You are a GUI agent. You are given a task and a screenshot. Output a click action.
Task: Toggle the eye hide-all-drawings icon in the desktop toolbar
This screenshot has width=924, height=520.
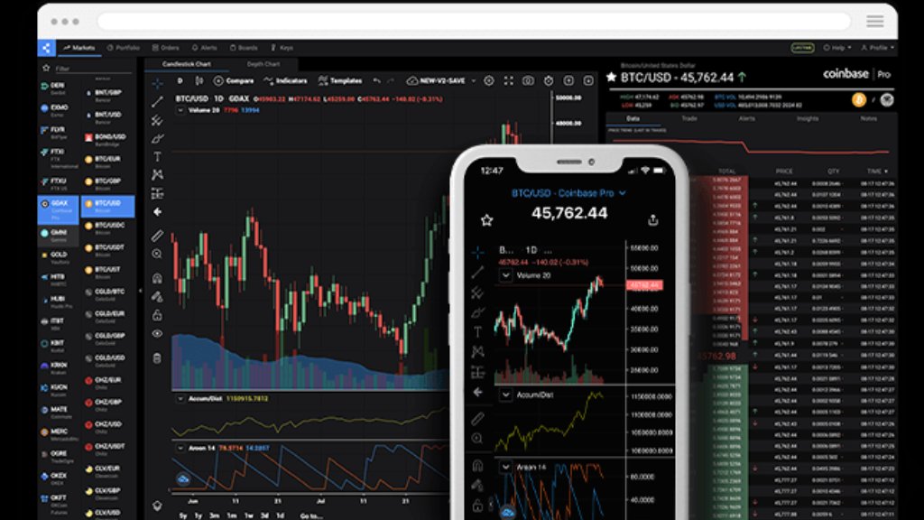157,334
